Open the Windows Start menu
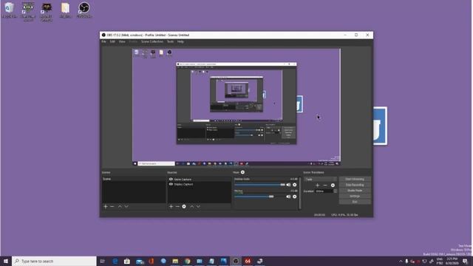This screenshot has height=266, width=473. 6,261
